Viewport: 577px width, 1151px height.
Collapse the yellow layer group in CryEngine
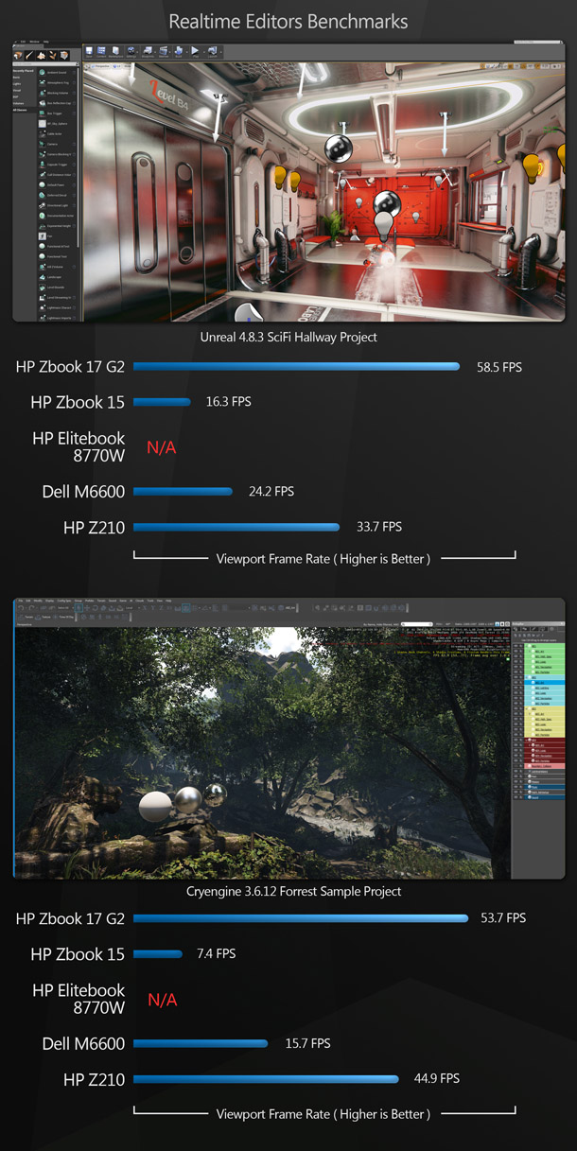[525, 709]
